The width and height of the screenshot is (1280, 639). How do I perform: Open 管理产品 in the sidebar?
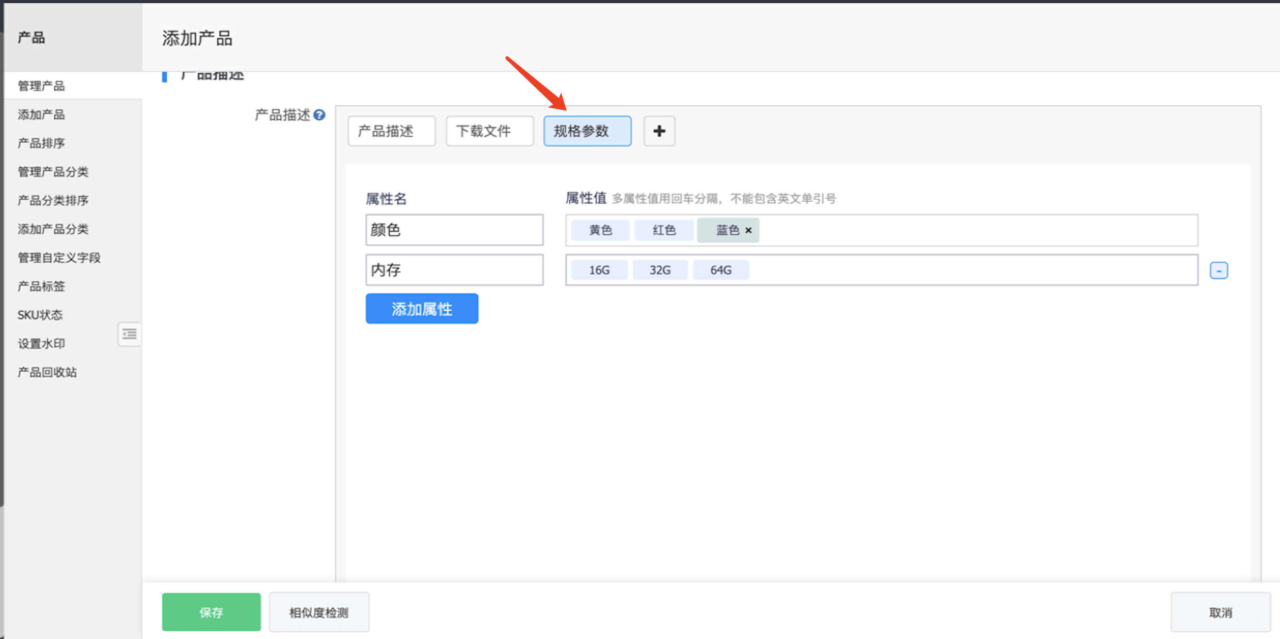click(41, 86)
